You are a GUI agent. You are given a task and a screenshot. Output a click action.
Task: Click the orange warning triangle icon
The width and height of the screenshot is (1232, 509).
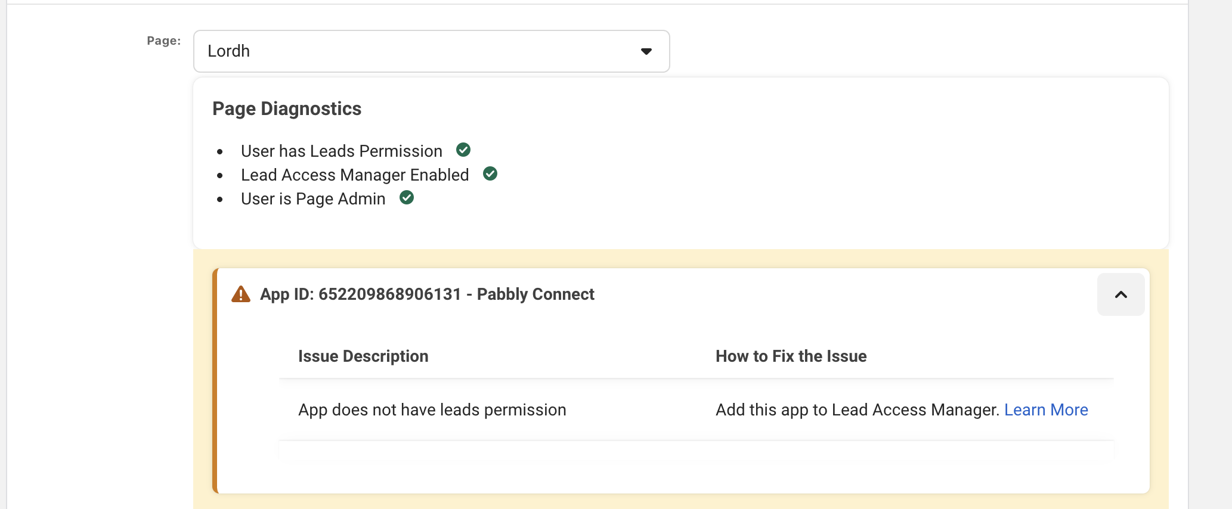[241, 294]
